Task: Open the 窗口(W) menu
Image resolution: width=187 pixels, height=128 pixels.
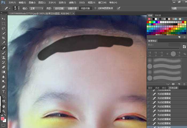Action: coord(102,2)
